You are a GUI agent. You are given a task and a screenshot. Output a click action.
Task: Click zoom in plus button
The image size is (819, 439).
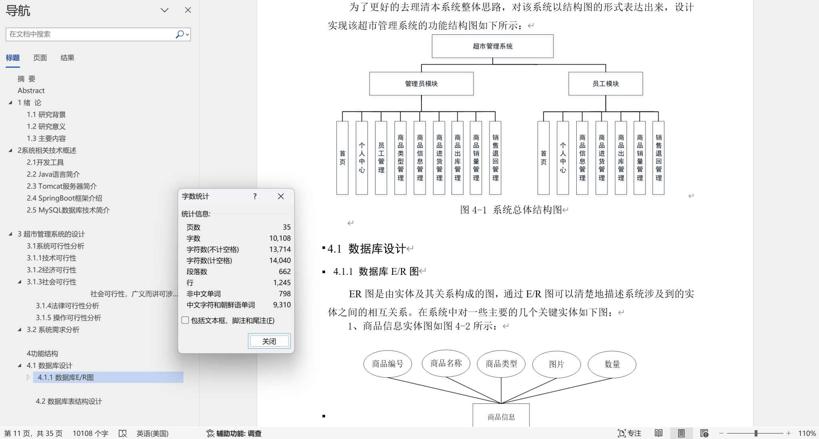tap(789, 433)
